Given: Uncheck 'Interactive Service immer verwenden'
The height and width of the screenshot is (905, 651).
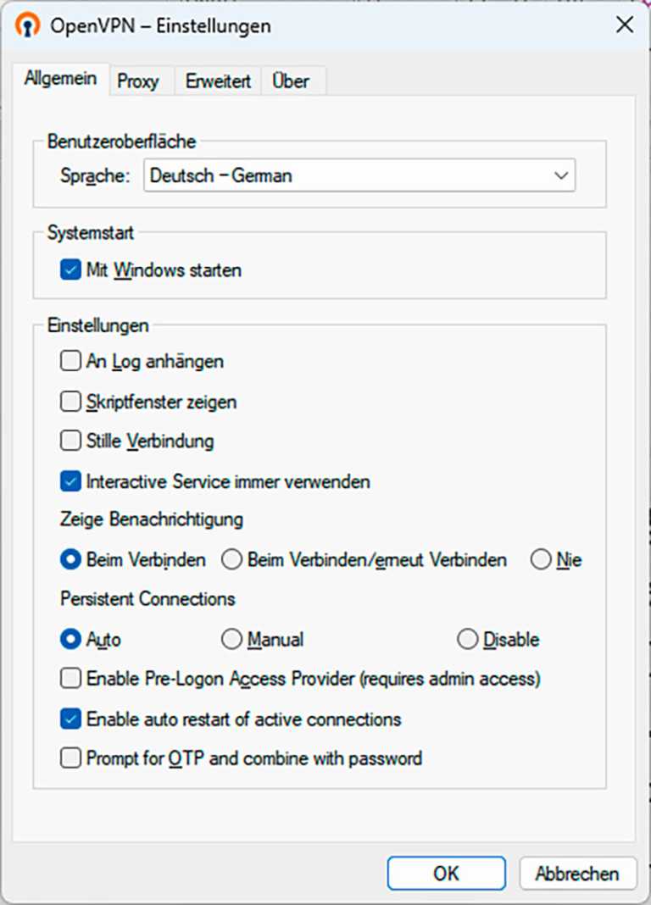Looking at the screenshot, I should pyautogui.click(x=70, y=481).
